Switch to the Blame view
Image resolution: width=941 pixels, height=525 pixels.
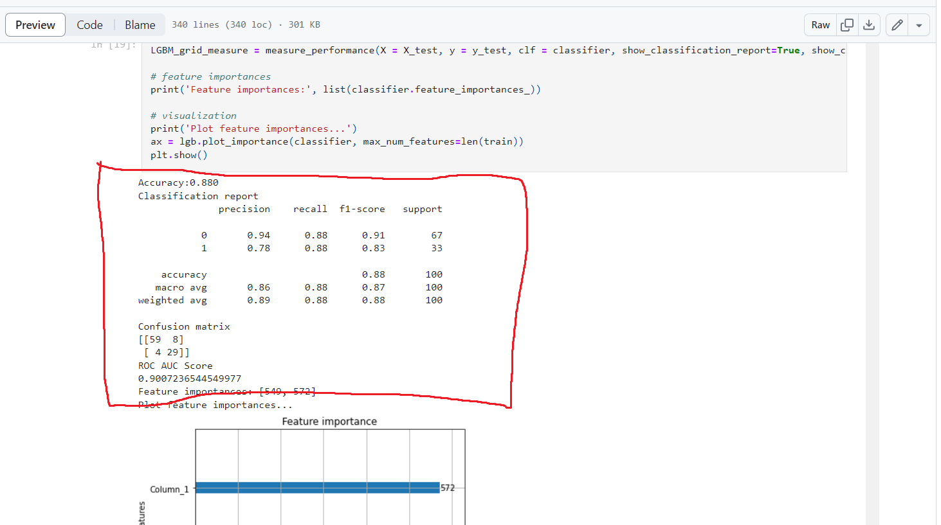tap(140, 25)
